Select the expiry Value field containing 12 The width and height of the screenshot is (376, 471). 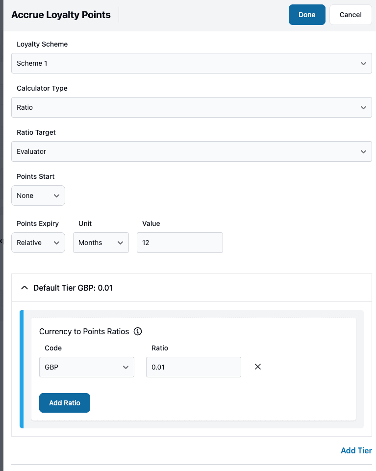point(179,242)
